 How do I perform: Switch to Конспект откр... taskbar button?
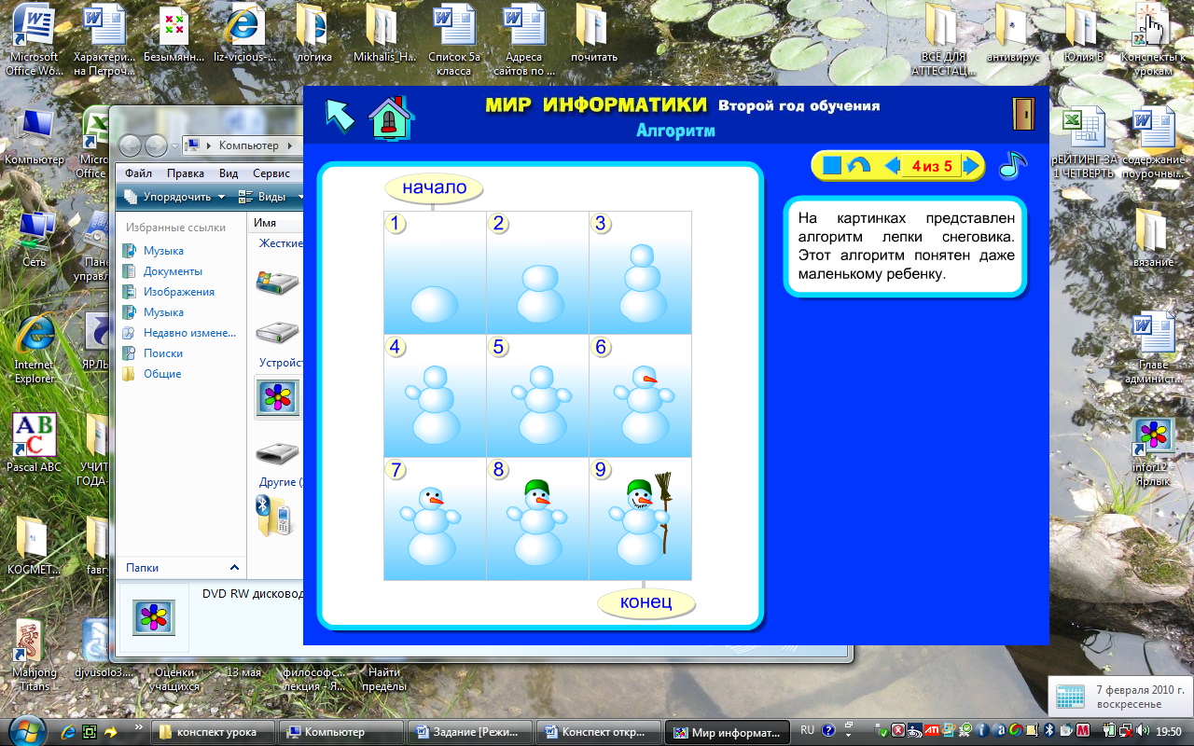pyautogui.click(x=600, y=732)
